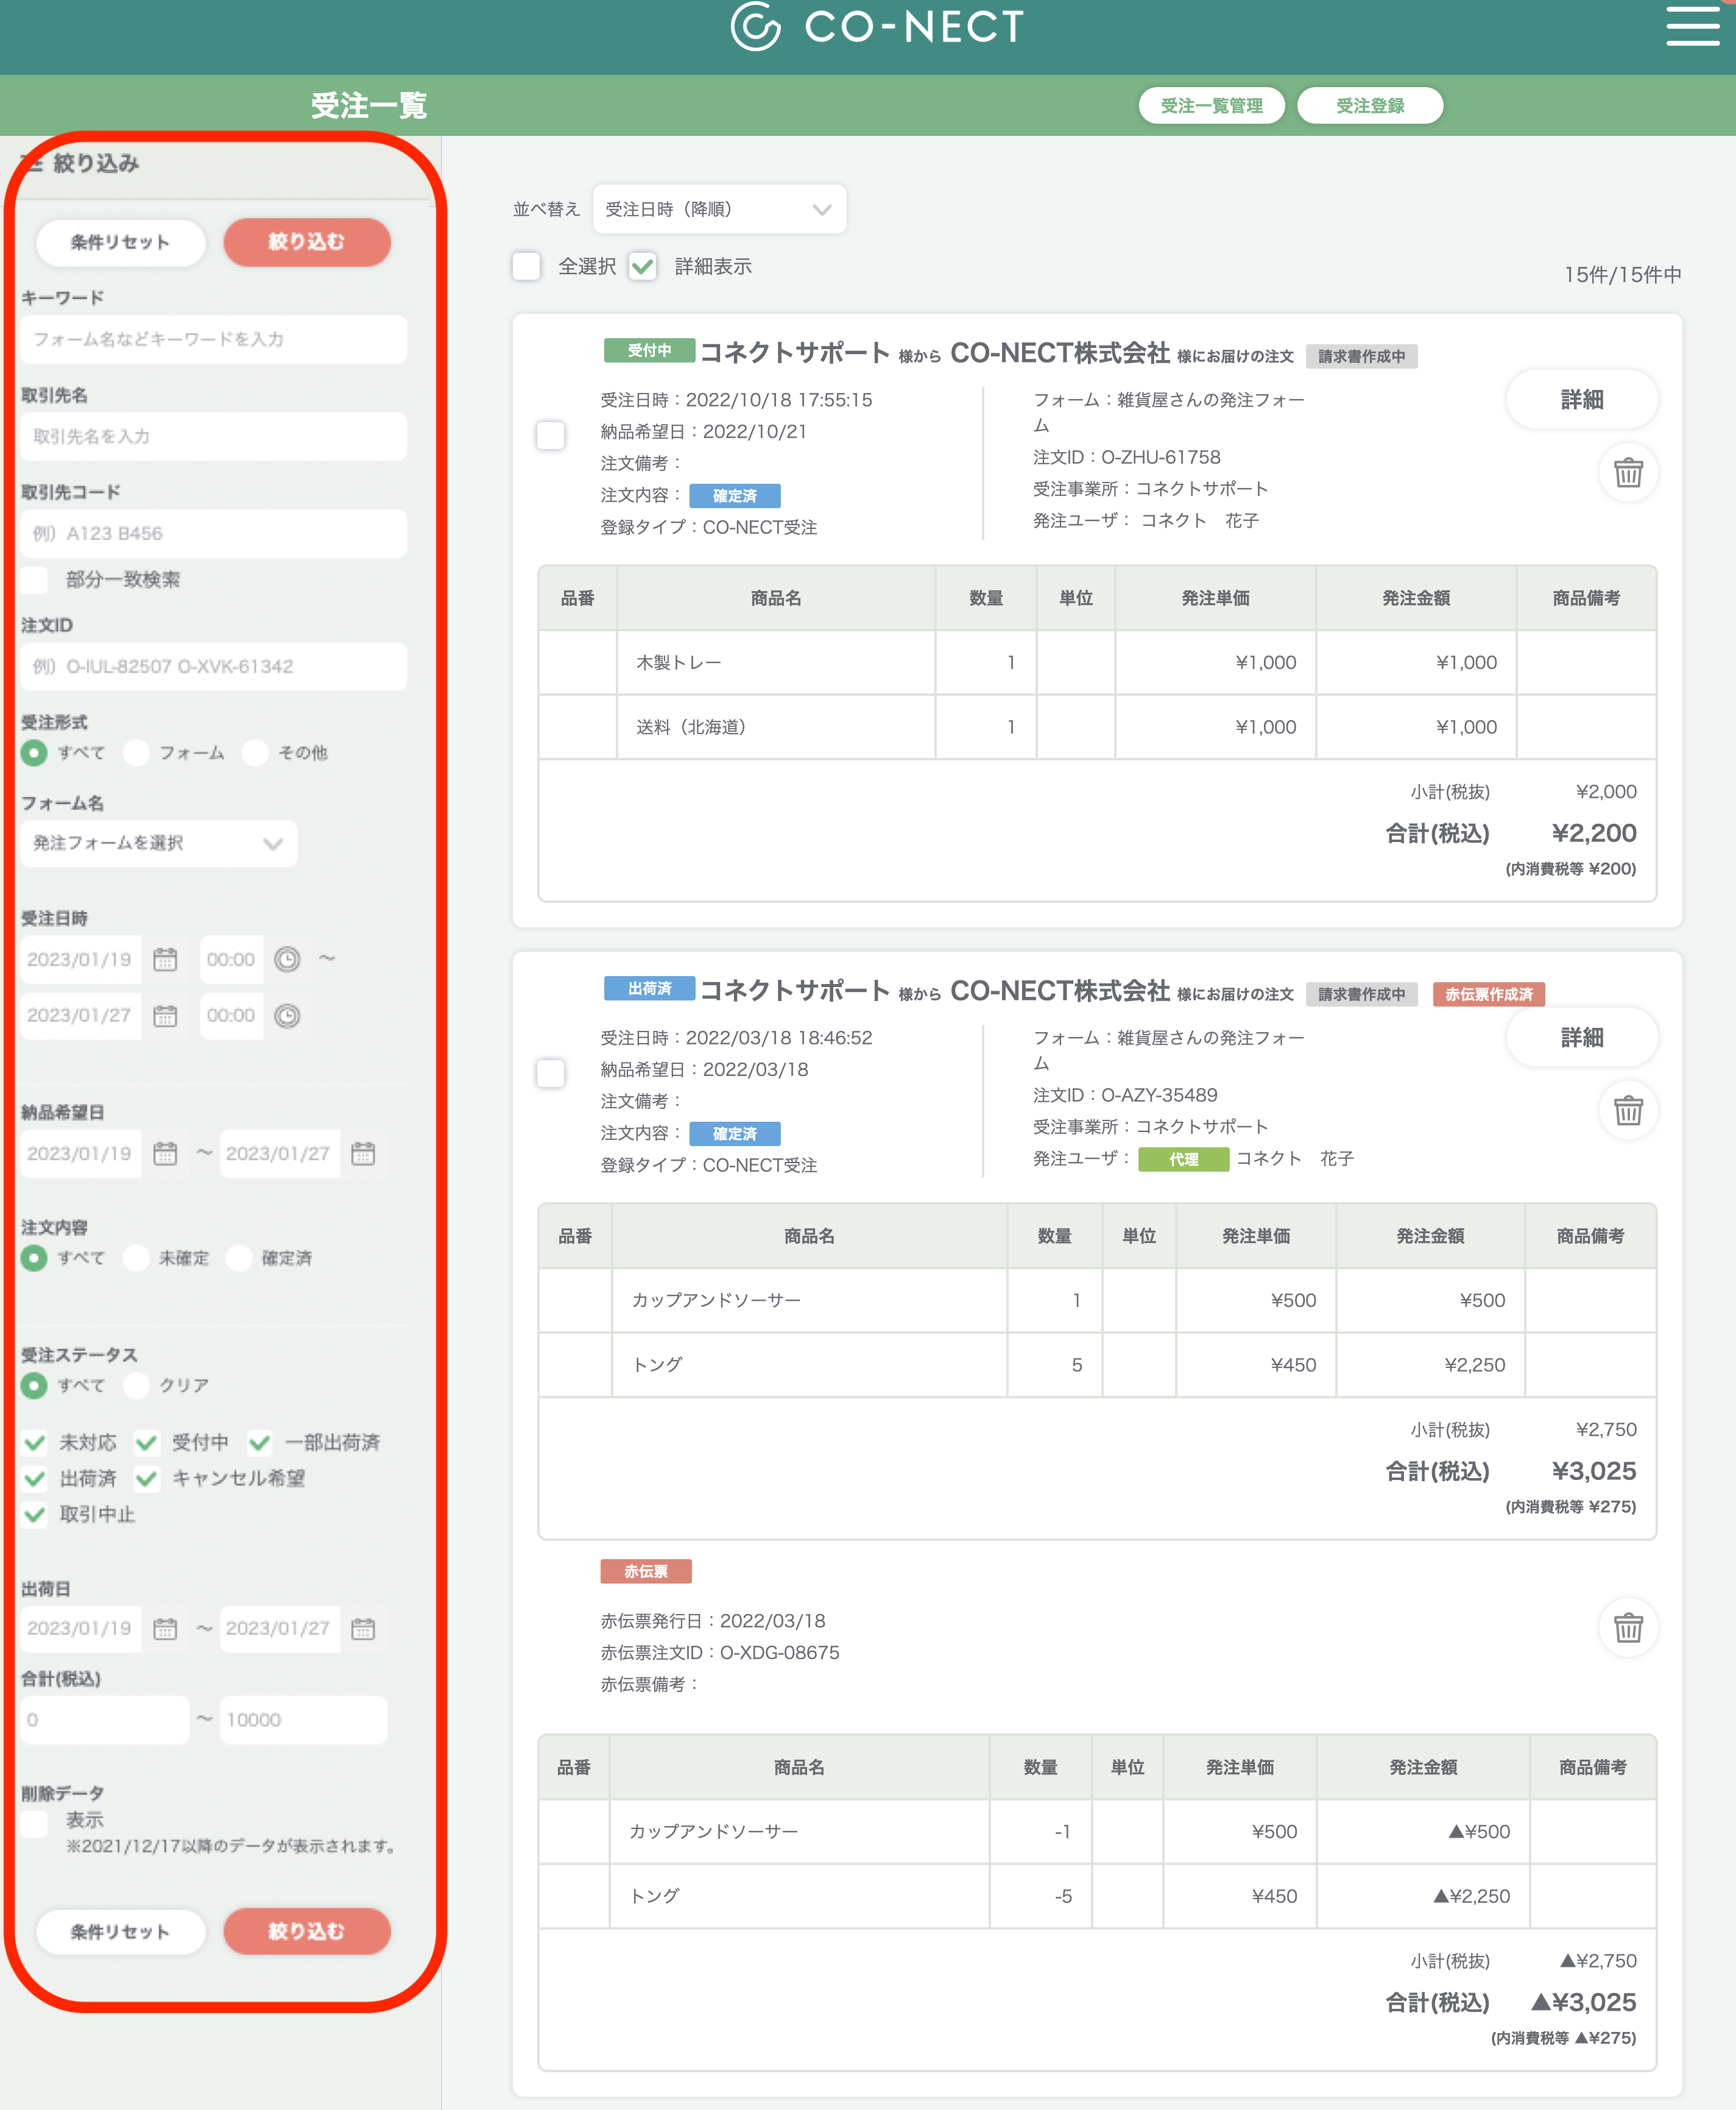Click the top 絞り込む button
This screenshot has width=1736, height=2110.
[x=307, y=242]
